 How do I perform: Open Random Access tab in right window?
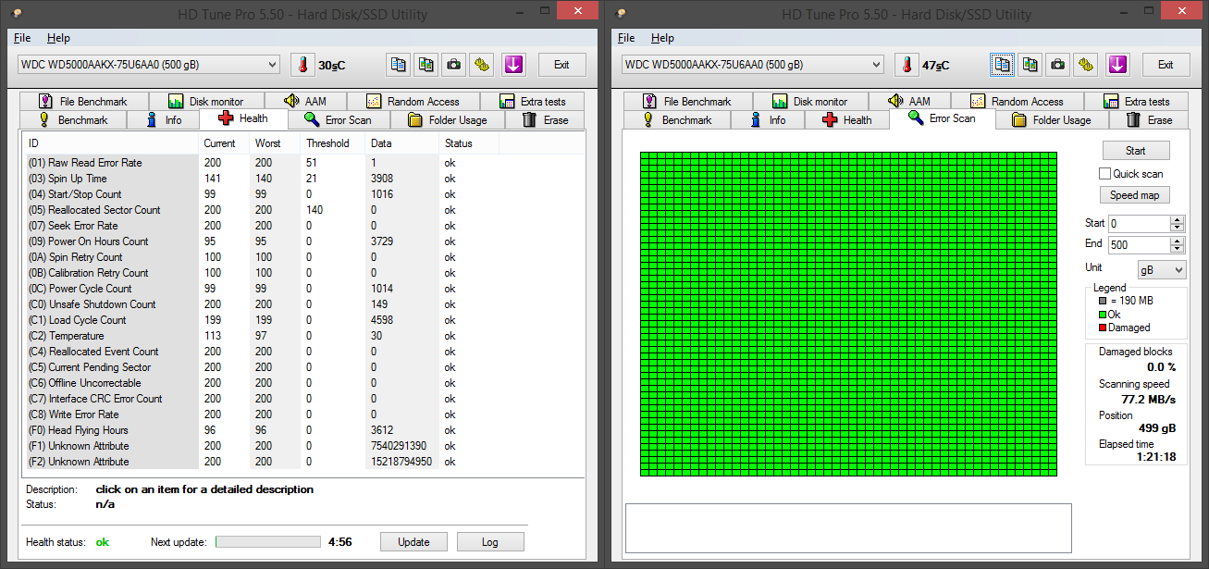[x=1016, y=101]
